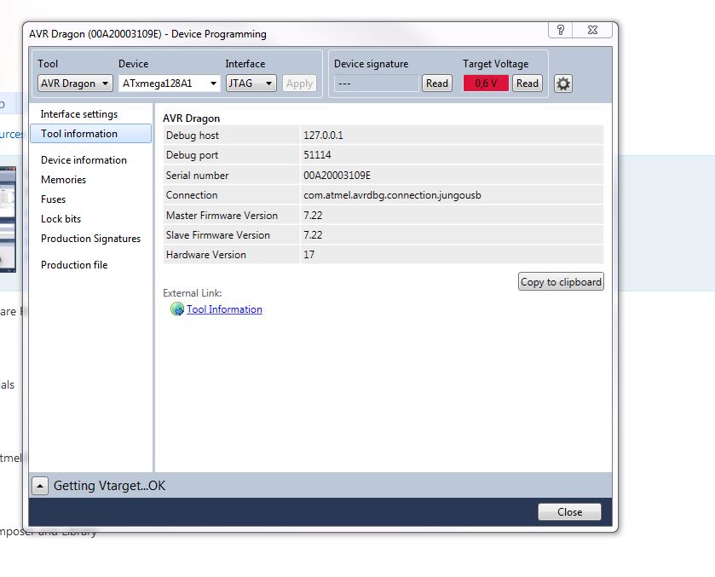Open Memories page
This screenshot has width=715, height=577.
tap(63, 180)
